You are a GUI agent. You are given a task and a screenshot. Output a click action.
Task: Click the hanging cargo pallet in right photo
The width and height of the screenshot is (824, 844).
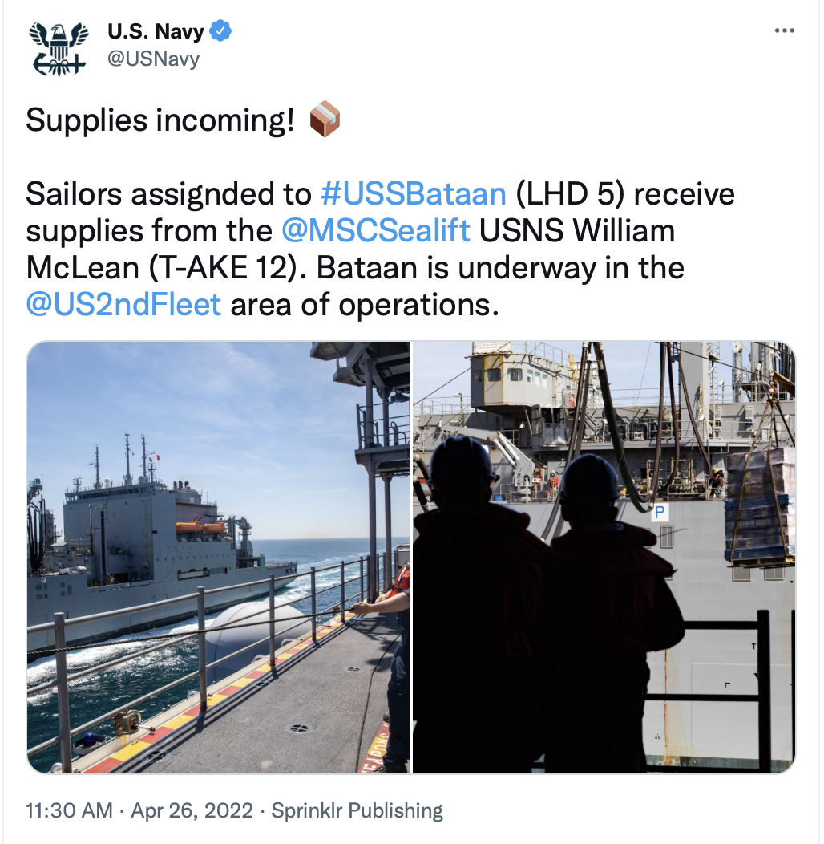[x=759, y=506]
